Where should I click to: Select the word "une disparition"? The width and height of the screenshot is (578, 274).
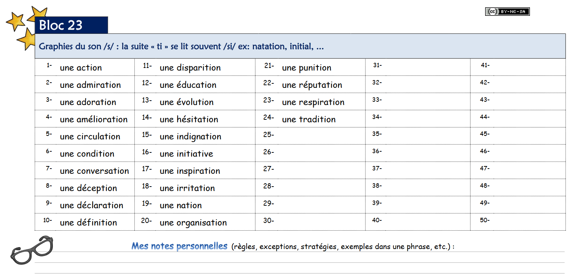point(190,68)
